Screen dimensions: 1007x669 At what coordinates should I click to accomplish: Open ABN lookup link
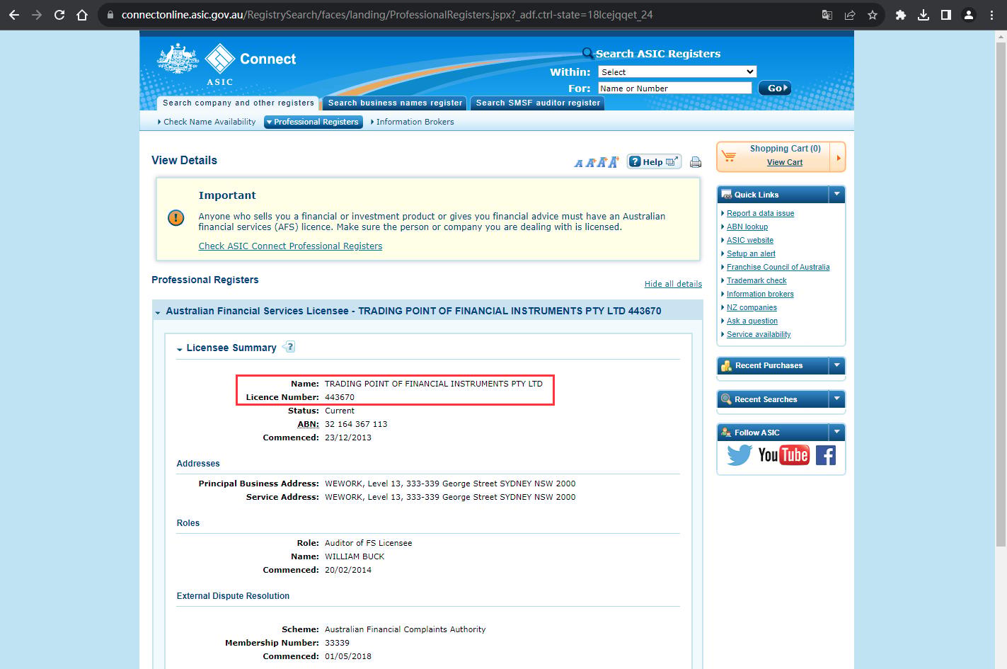[x=747, y=227]
